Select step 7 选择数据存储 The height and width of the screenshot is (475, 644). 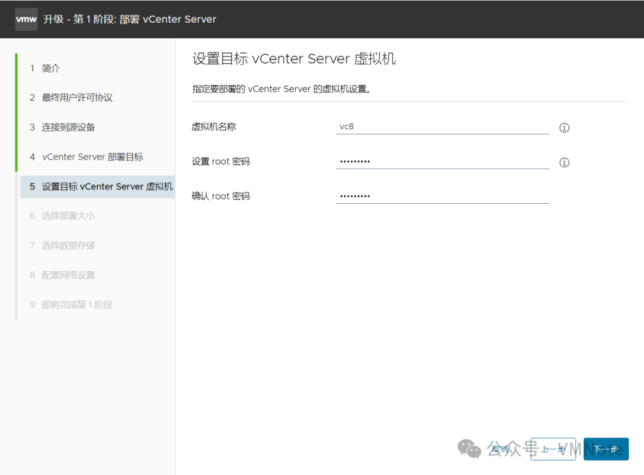point(62,246)
